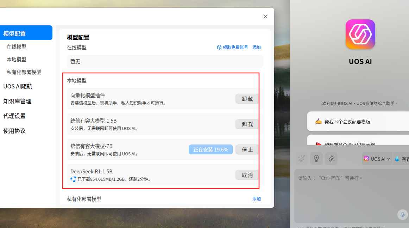Click the DeepSeek-R1-1.5B model name

tap(91, 172)
